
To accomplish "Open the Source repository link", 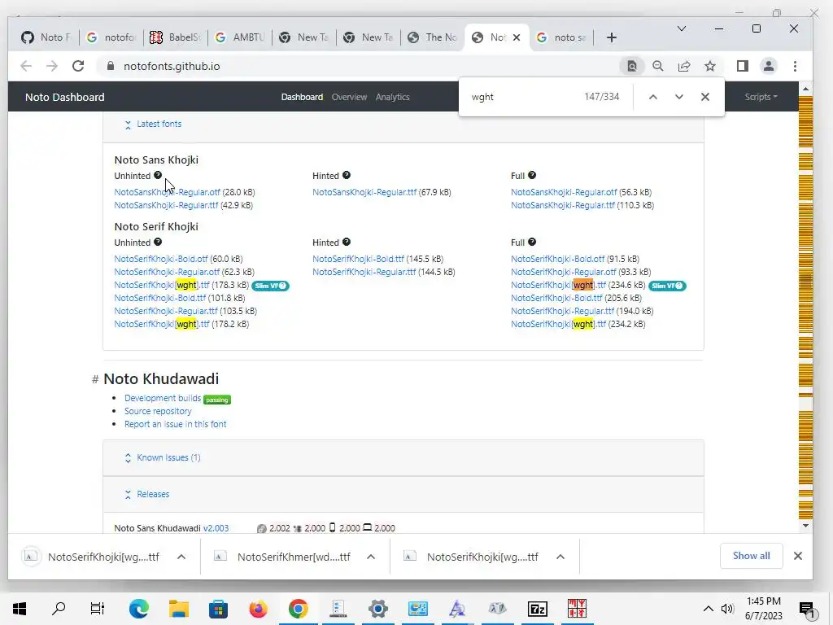I will [x=158, y=411].
